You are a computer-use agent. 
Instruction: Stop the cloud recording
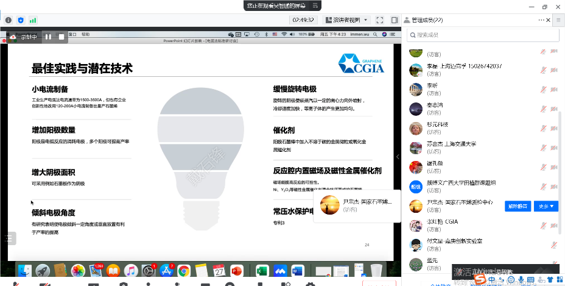[61, 37]
